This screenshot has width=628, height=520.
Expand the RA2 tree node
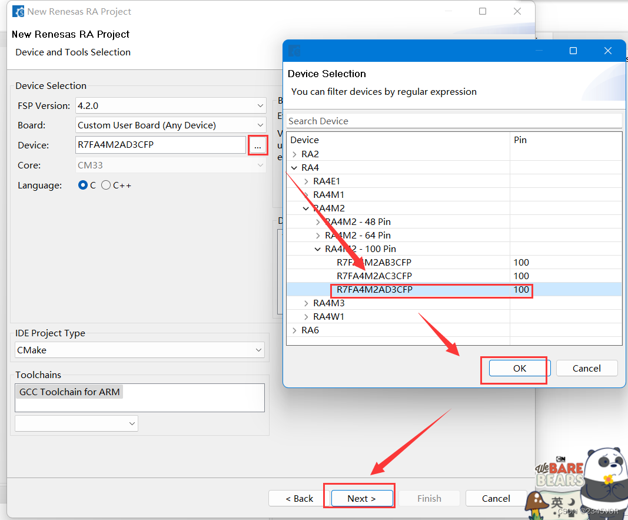point(294,154)
